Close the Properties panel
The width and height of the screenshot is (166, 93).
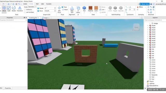coord(26,18)
